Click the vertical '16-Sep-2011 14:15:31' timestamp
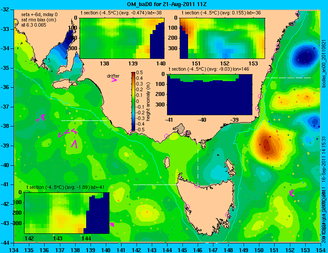 point(323,160)
